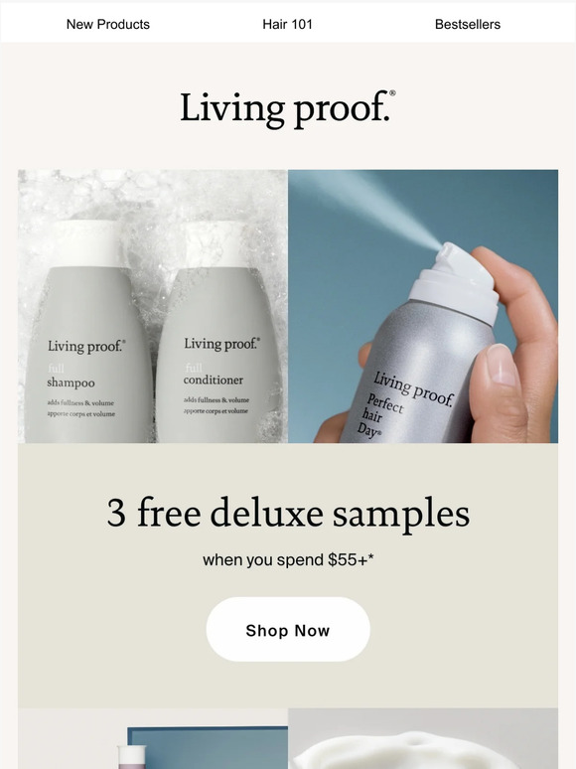Click the registered trademark symbol on logo
Screen dimensions: 576x769
point(392,93)
